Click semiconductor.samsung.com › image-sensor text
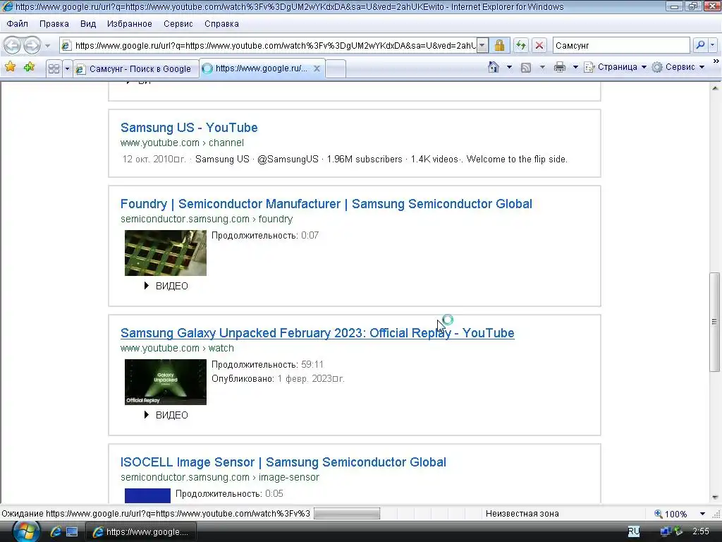 click(x=220, y=477)
